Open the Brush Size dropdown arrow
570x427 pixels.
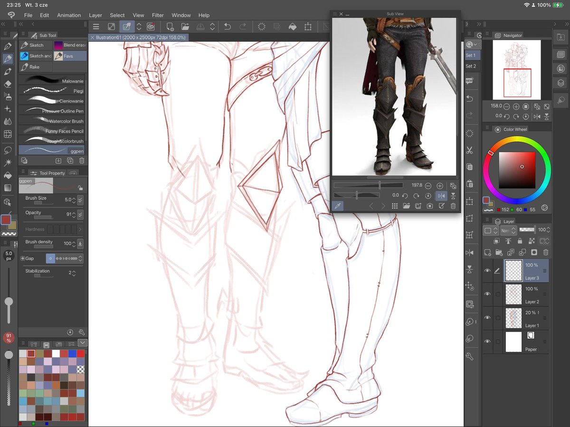pos(80,200)
